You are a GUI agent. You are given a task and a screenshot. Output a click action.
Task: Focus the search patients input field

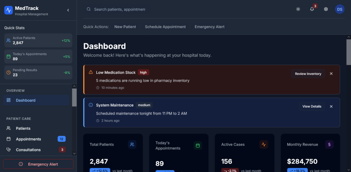pos(119,9)
